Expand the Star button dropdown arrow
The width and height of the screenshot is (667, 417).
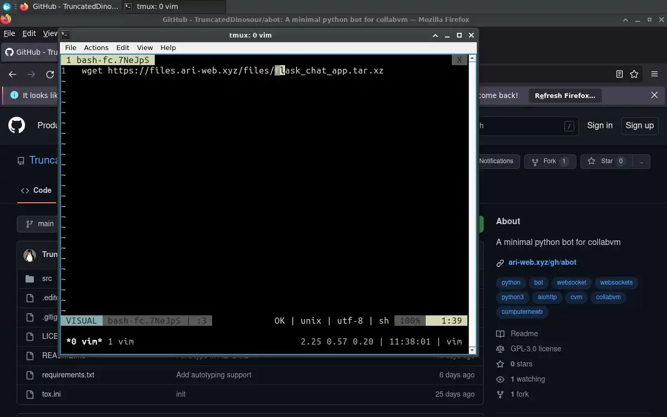click(641, 162)
